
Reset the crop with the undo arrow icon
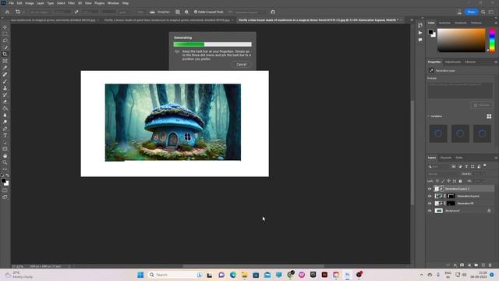coord(273,12)
